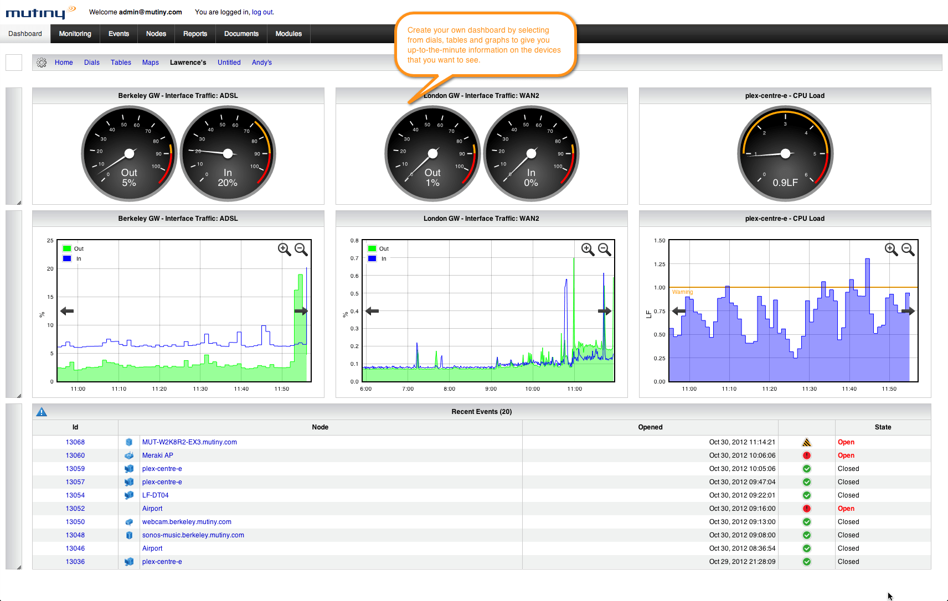Pan CPU Load graph left with arrow

679,311
